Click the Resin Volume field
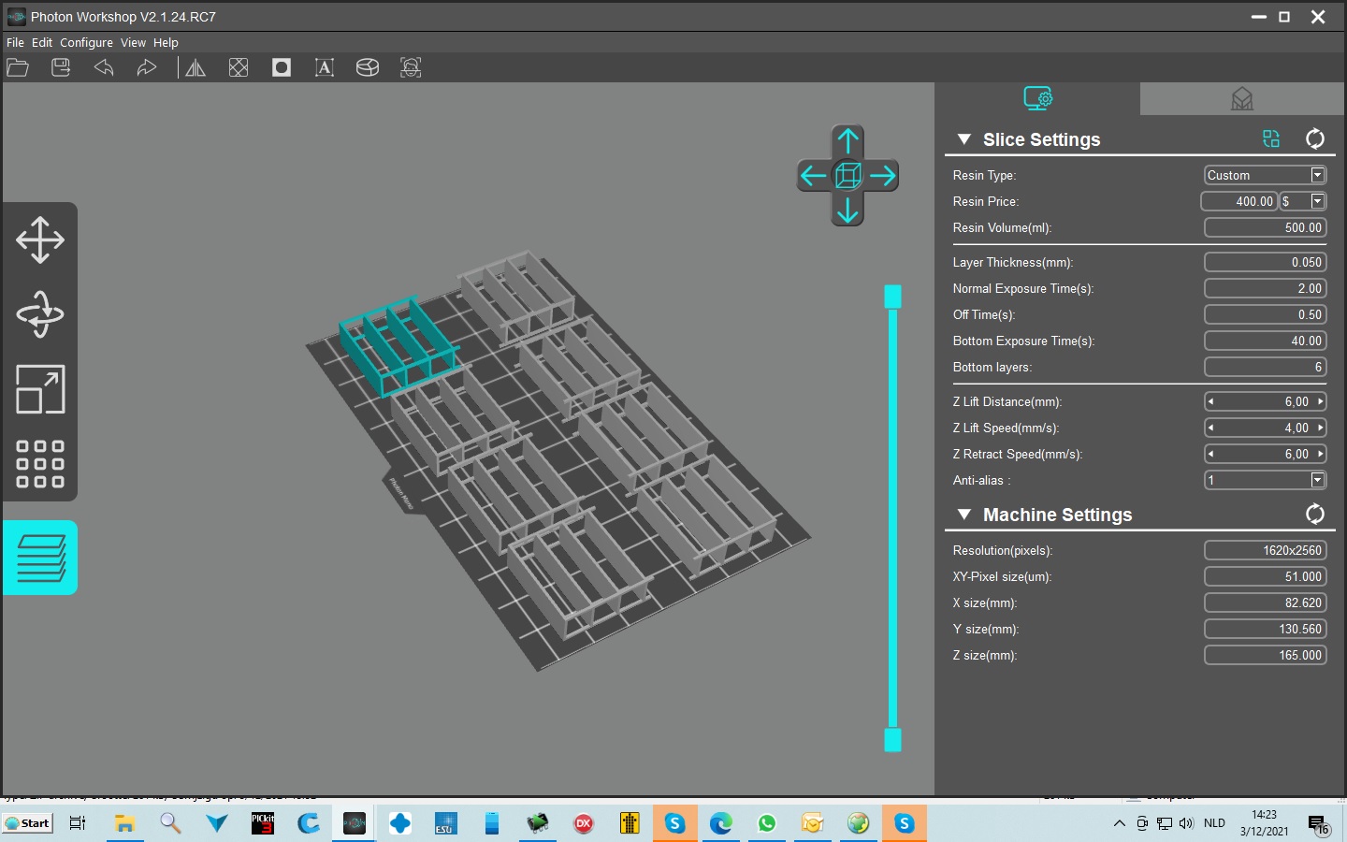Image resolution: width=1347 pixels, height=842 pixels. click(x=1265, y=227)
